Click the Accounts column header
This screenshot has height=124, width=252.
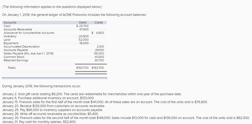[10, 23]
